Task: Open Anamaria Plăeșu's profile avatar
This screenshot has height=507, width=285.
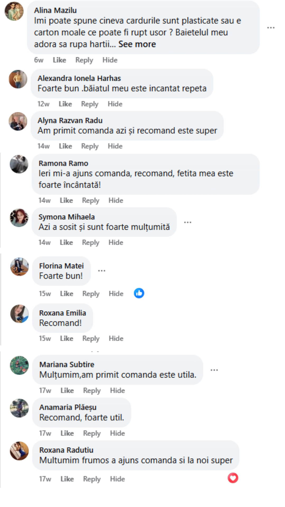Action: click(19, 408)
